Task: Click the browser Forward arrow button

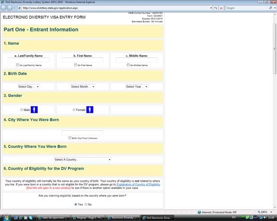Action: coord(10,8)
